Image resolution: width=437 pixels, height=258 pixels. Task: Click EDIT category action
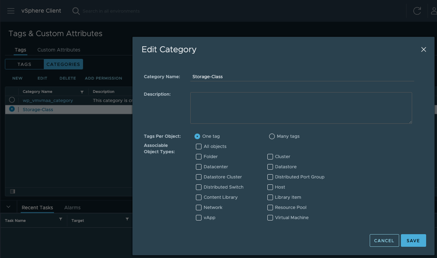click(42, 78)
